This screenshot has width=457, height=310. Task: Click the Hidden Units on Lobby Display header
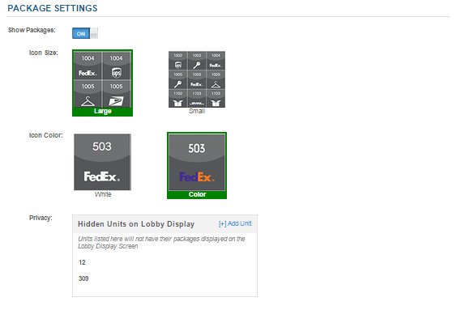click(x=136, y=224)
